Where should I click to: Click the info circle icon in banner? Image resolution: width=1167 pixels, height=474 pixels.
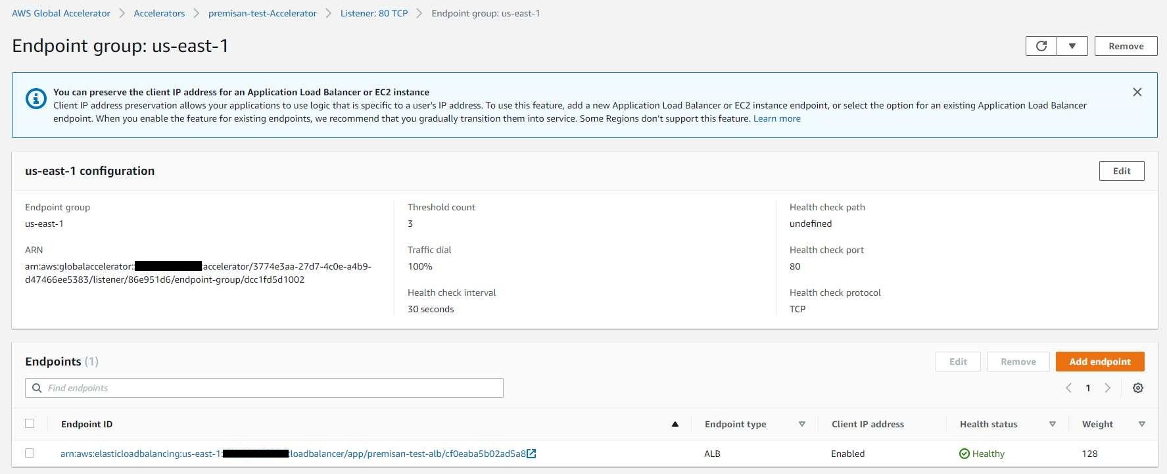36,99
